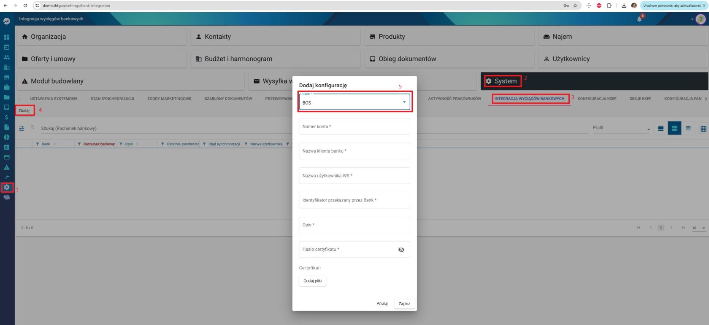The width and height of the screenshot is (709, 325).
Task: Open the Integracja wyciągów bankowych tab
Action: [529, 99]
